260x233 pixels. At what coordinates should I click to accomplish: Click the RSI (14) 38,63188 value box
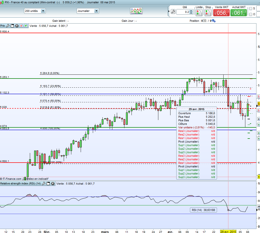click(203, 210)
